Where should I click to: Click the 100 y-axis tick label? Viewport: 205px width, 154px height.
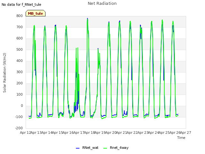(20, 95)
